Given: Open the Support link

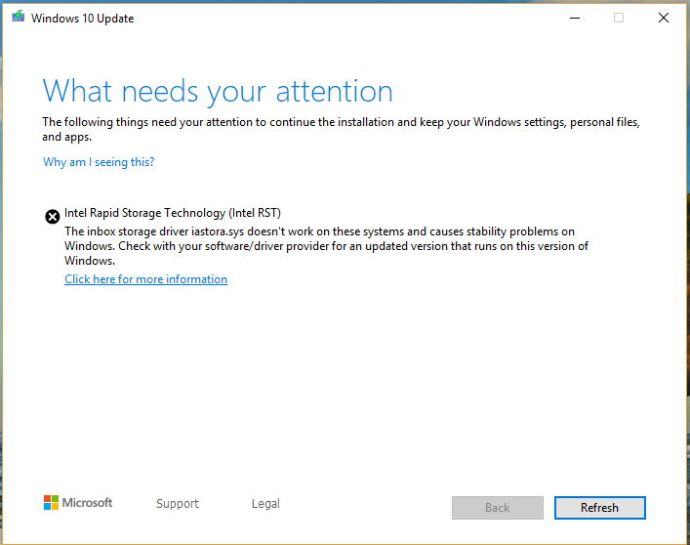Looking at the screenshot, I should pos(178,503).
